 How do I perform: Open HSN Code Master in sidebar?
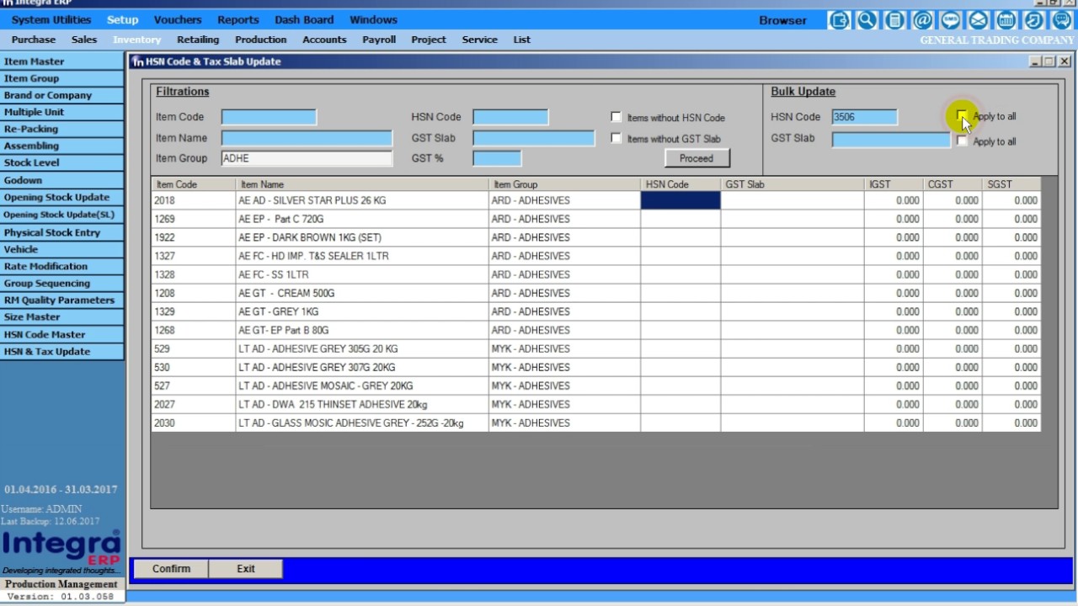coord(62,334)
